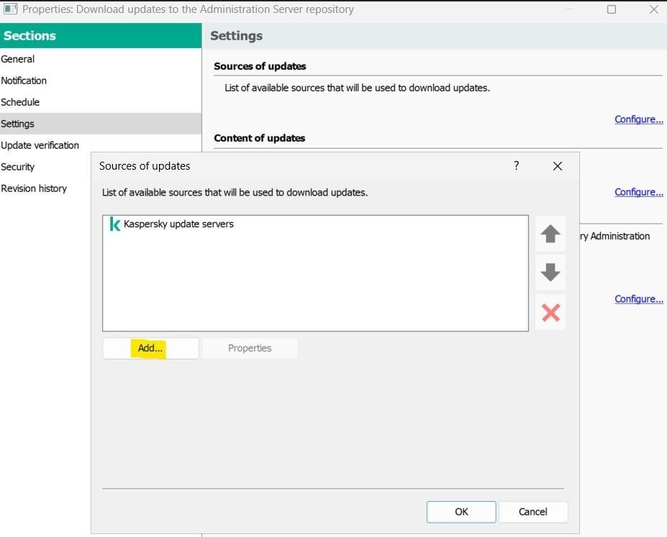Click the Kaspersky K logo in the list

point(114,224)
